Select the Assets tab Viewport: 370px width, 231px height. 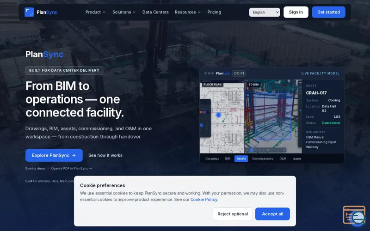coord(241,158)
